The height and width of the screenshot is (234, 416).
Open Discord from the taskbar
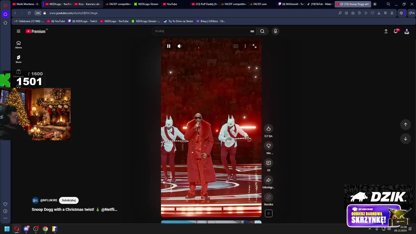[26, 229]
